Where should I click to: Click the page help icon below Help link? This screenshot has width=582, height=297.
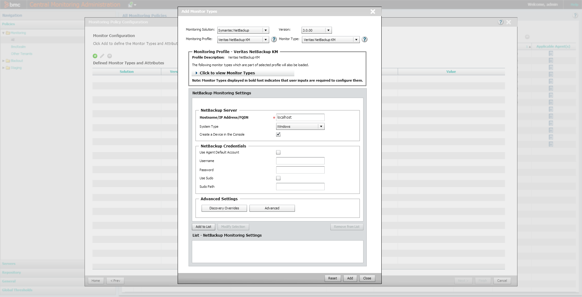click(x=575, y=15)
